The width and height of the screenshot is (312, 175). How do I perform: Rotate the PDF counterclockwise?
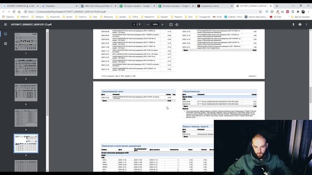(177, 25)
